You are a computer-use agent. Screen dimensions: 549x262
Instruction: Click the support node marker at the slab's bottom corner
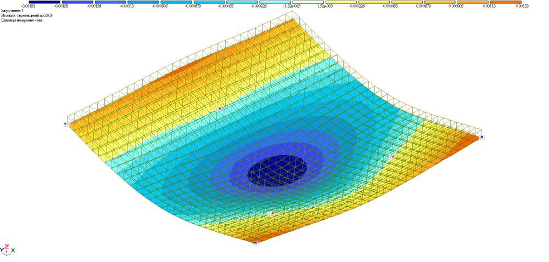[256, 243]
